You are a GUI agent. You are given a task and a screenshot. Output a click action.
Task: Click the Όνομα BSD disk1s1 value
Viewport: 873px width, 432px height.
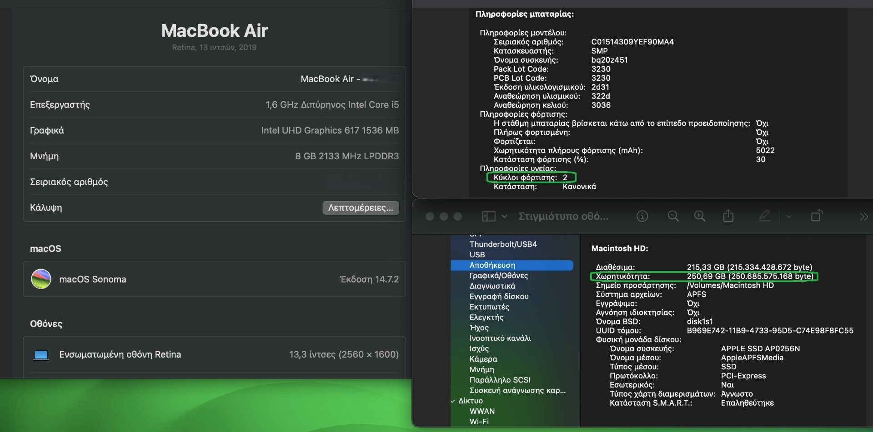click(x=700, y=321)
